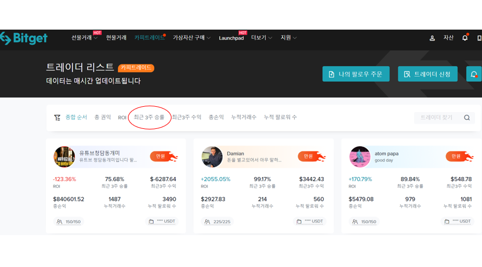482x267 pixels.
Task: Sort by ROI tab
Action: (x=122, y=118)
